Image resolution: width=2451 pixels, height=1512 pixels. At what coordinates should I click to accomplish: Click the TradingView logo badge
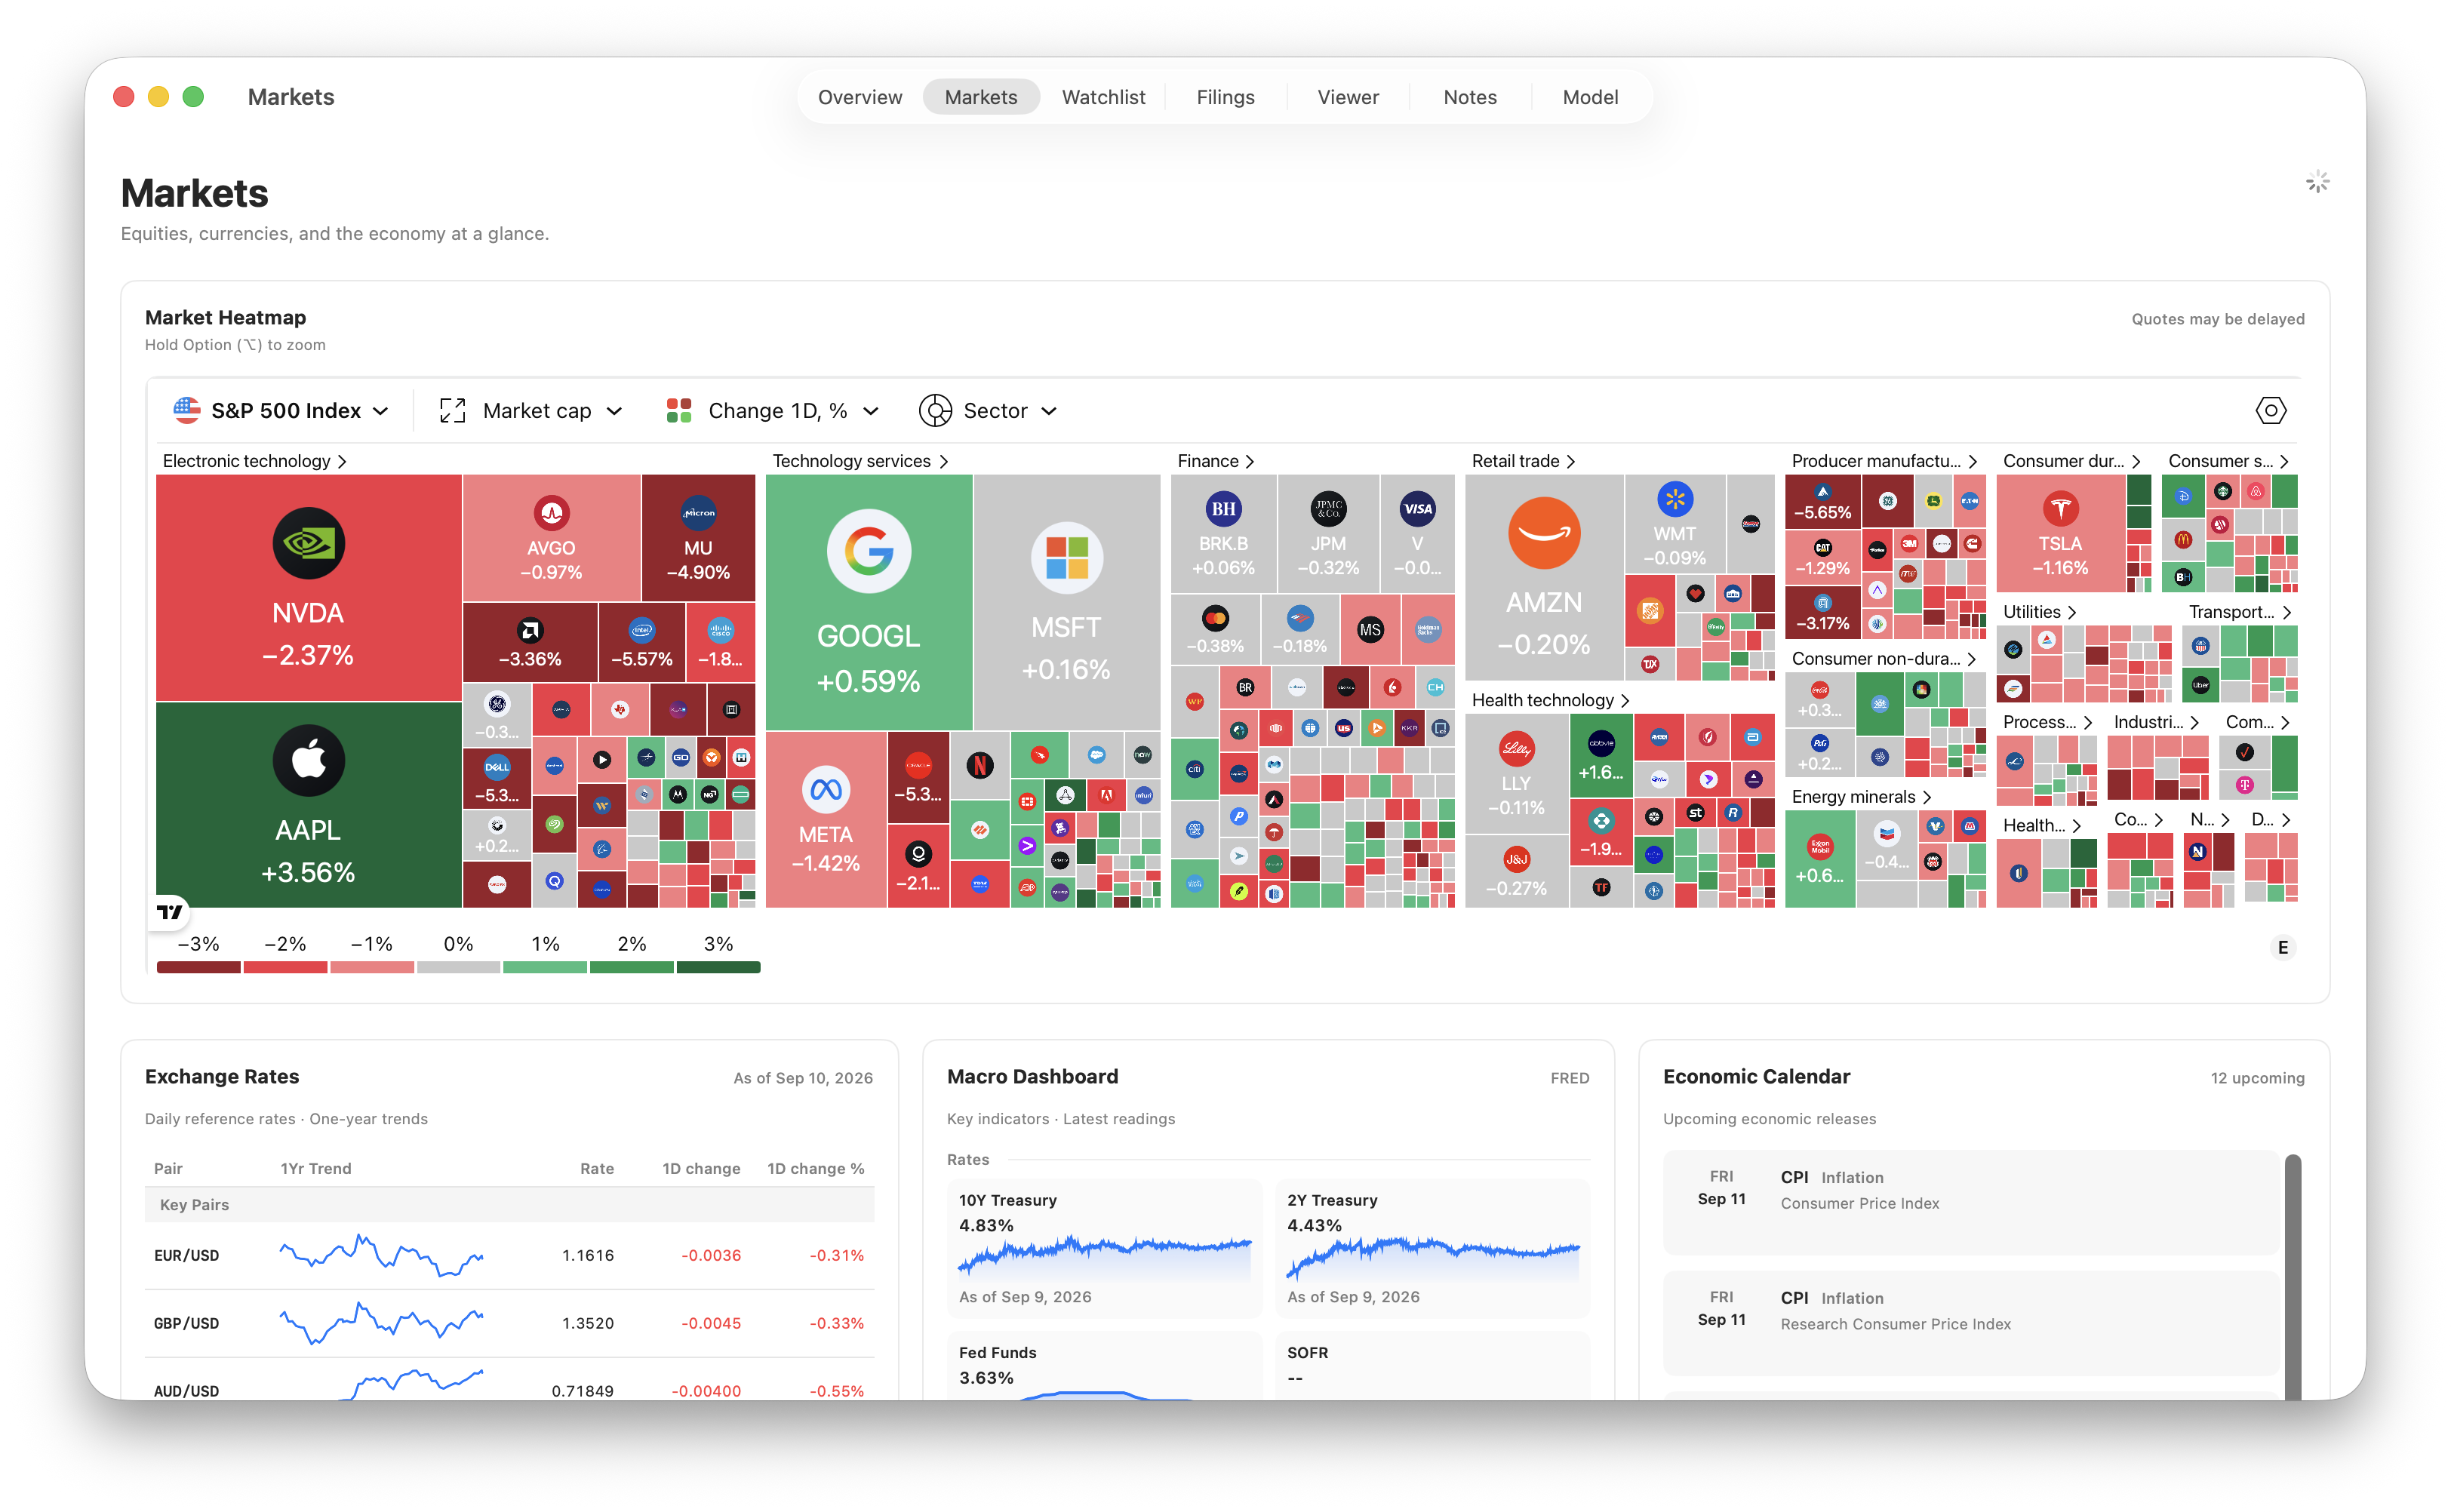170,911
